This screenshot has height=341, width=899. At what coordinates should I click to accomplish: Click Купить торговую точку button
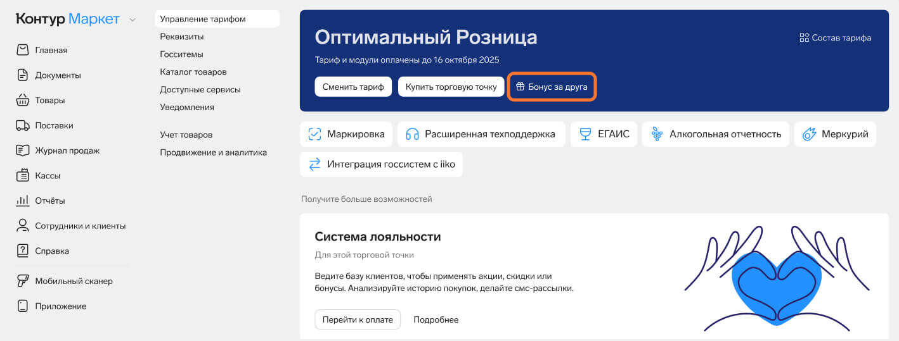point(451,87)
